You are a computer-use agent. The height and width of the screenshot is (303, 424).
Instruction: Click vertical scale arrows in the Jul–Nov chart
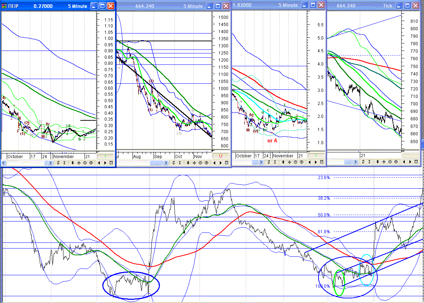(x=188, y=163)
